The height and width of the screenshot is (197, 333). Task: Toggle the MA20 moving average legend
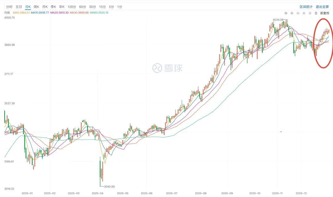point(59,13)
